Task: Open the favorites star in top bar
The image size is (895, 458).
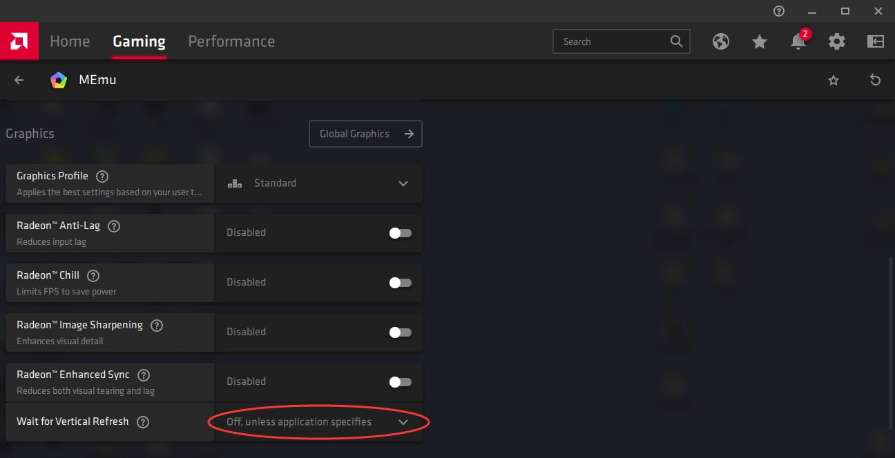Action: click(760, 41)
